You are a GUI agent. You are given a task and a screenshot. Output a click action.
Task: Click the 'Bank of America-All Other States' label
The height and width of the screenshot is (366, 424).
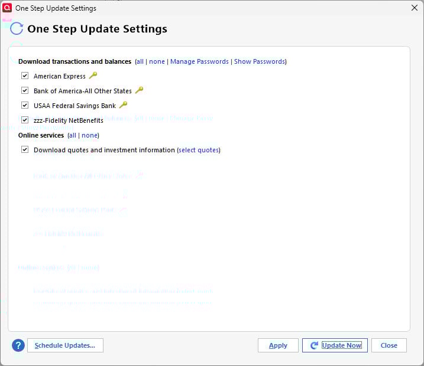(x=82, y=91)
